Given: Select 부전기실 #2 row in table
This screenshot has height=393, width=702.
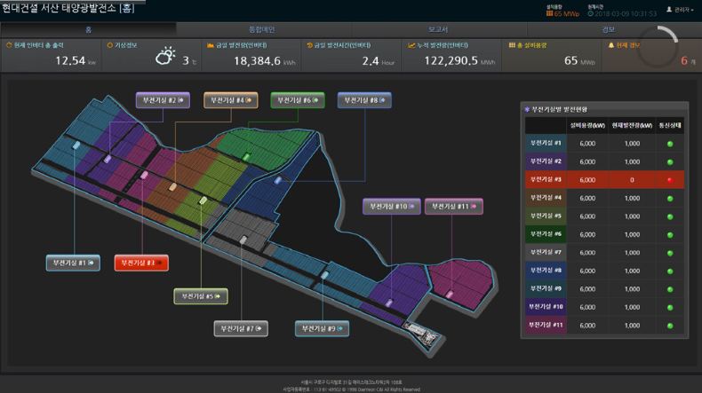Looking at the screenshot, I should pos(604,161).
